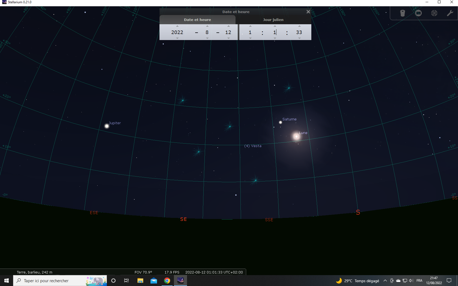Select the Date et heure tab
Screen dimensions: 458x286
click(x=197, y=20)
